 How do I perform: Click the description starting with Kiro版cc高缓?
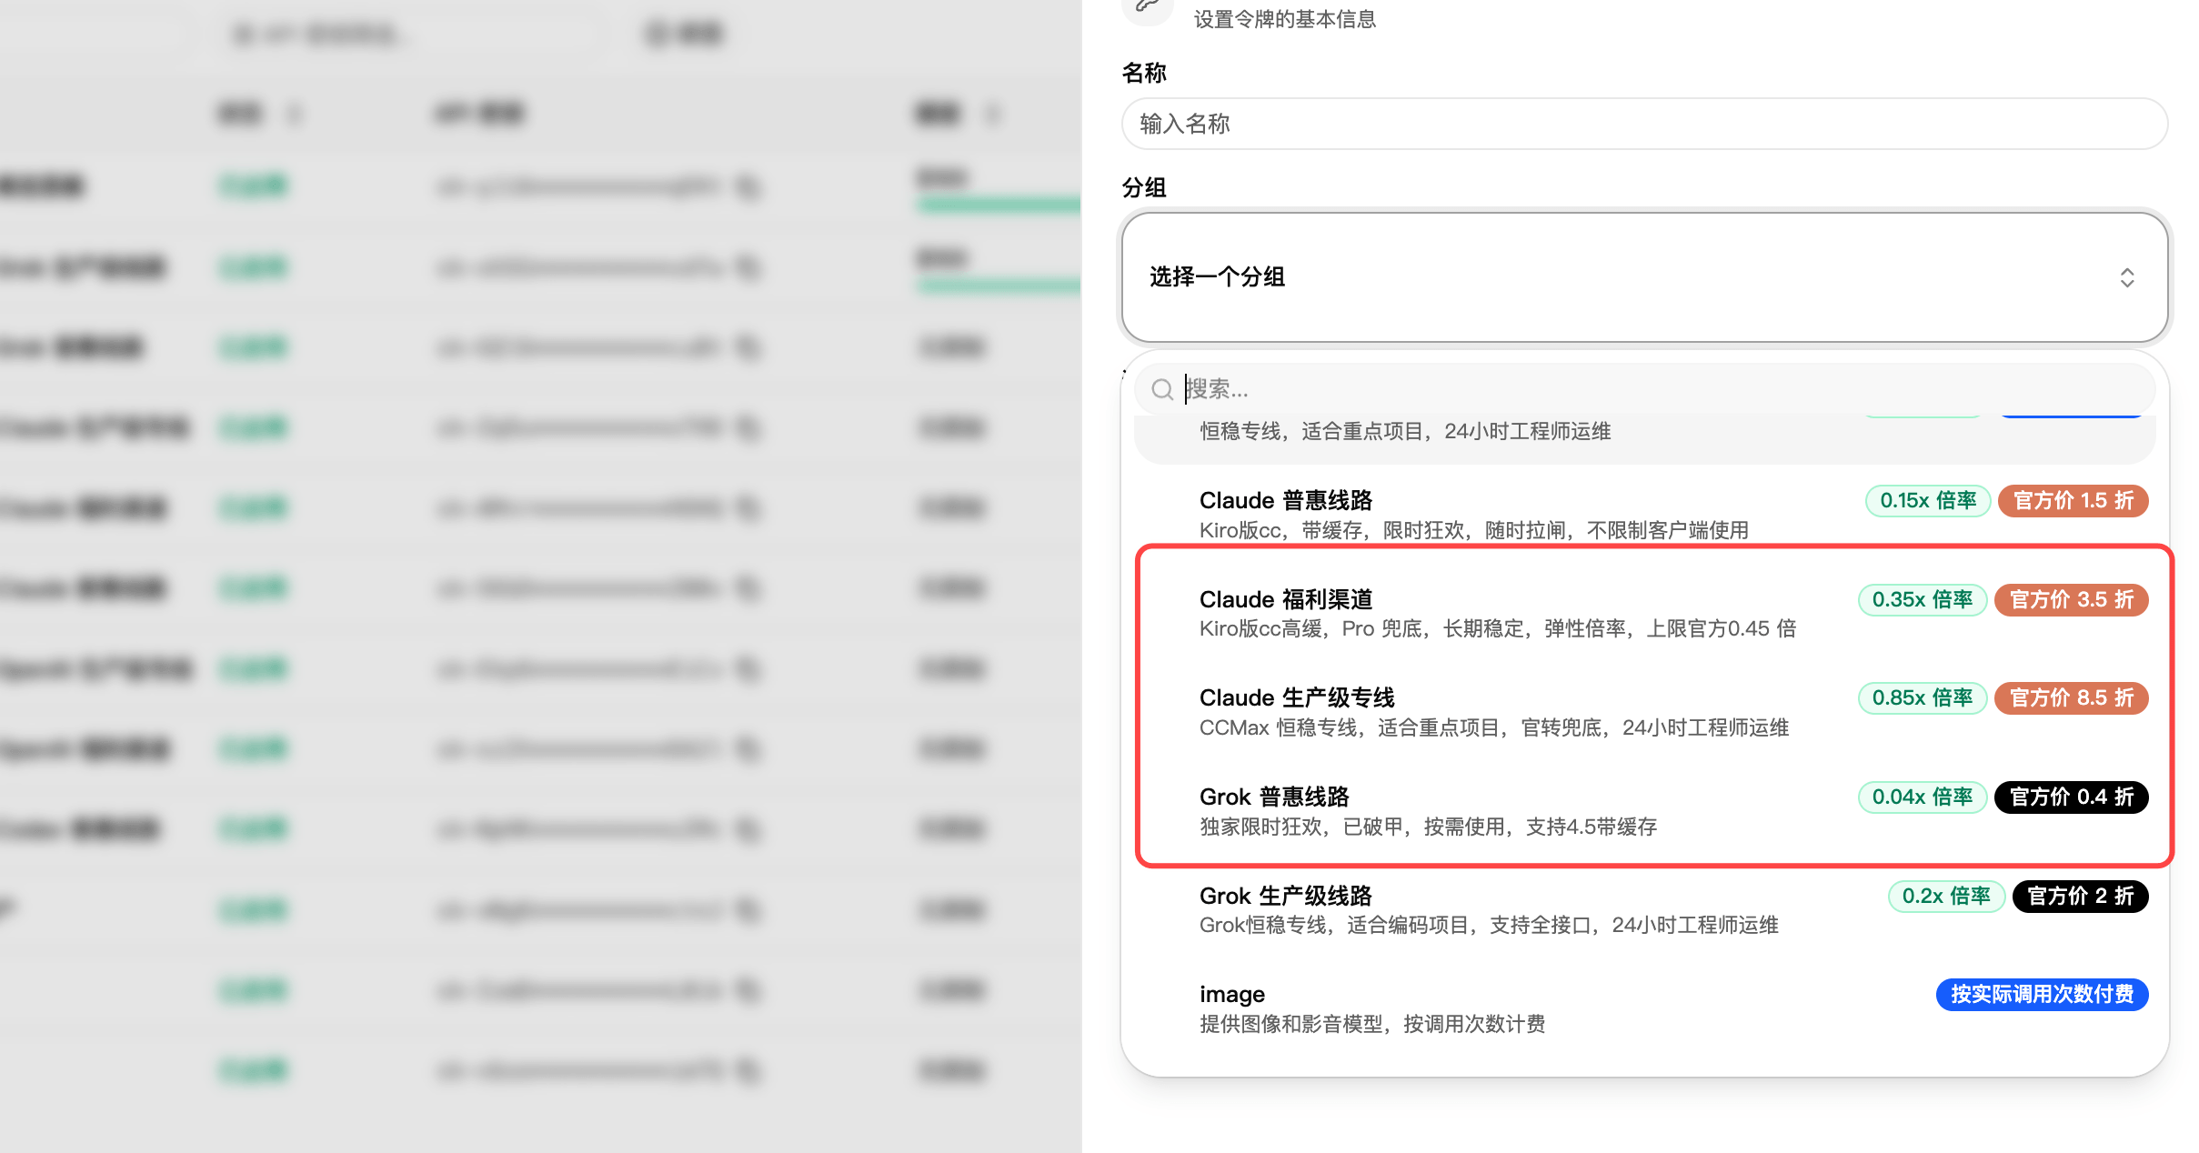(1498, 628)
